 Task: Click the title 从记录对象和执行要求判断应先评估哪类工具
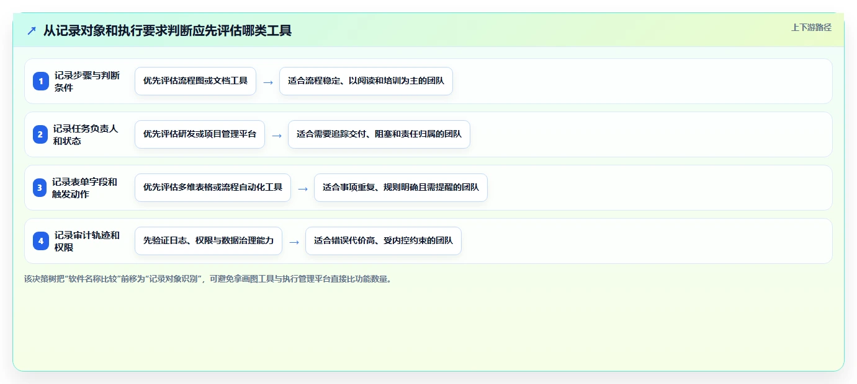(x=168, y=30)
